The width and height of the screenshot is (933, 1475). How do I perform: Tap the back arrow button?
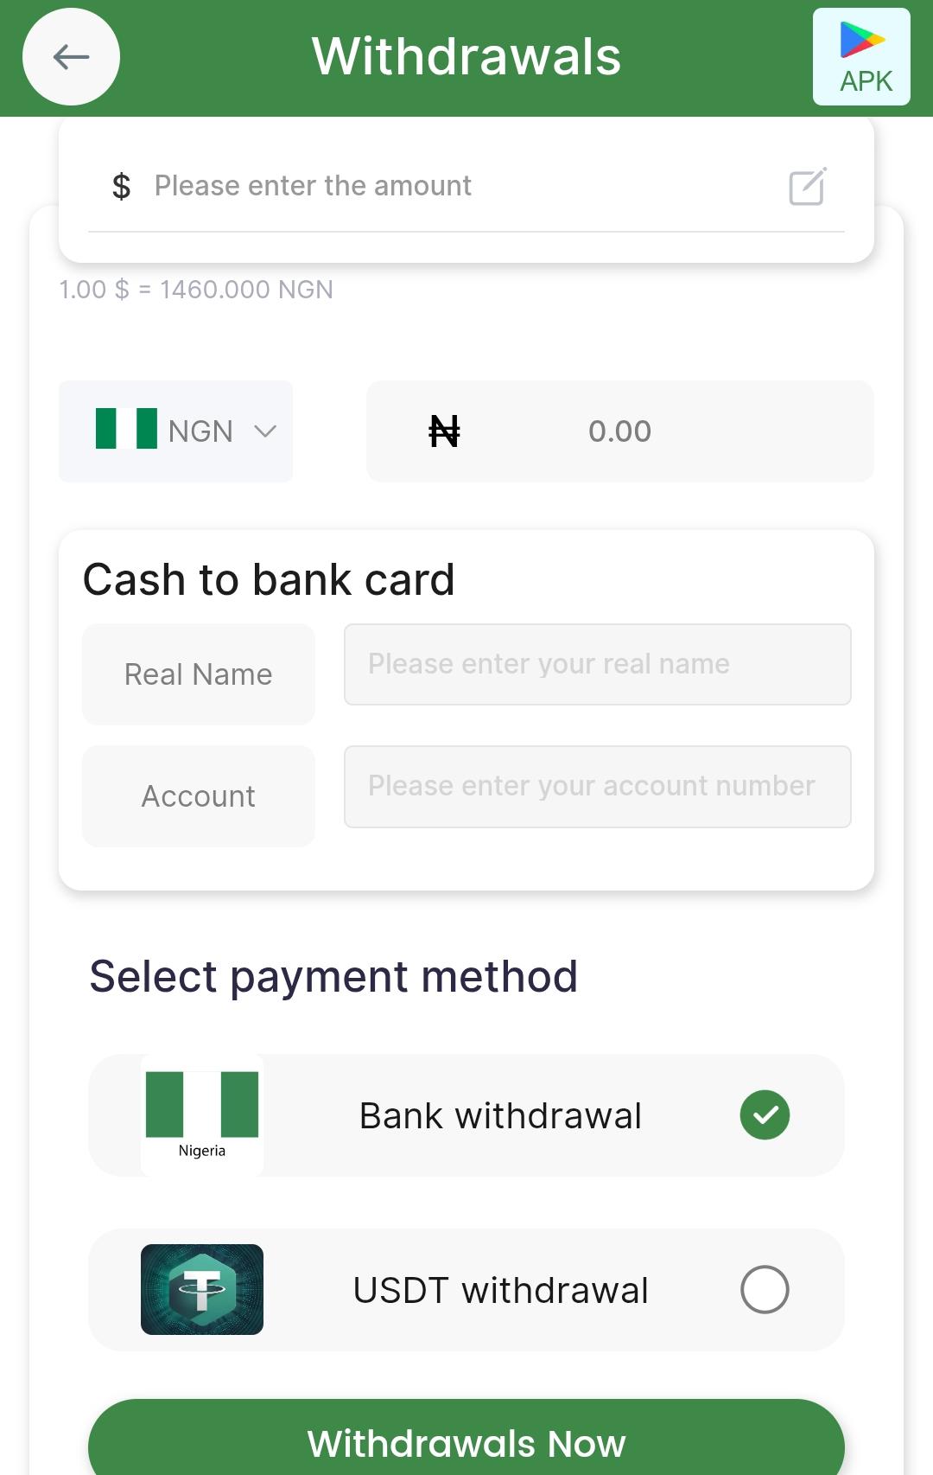coord(71,57)
